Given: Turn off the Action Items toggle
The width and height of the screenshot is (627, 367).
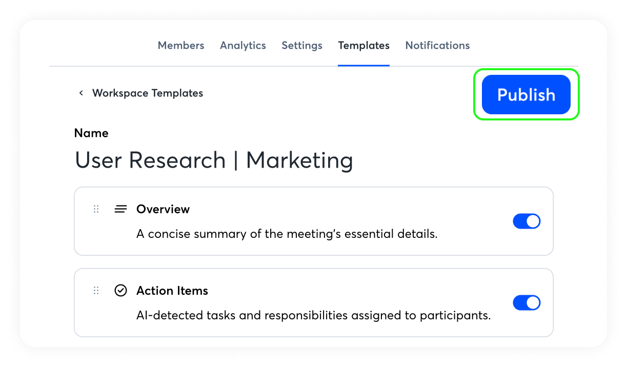Looking at the screenshot, I should 527,303.
